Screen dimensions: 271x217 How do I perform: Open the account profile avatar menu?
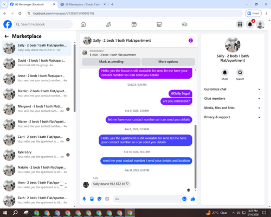click(x=260, y=24)
